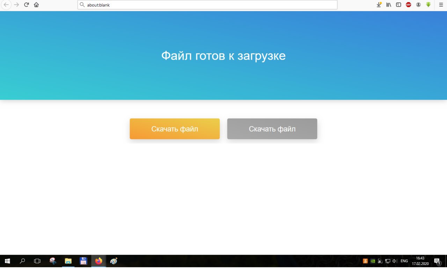Click the green download arrow extension icon
Viewport: 447px width, 279px height.
[x=428, y=5]
